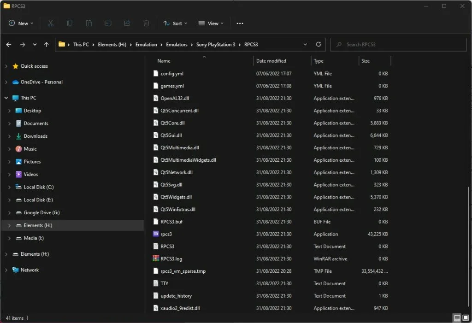Expand the Local Disk (E:) tree node
This screenshot has width=472, height=323.
coord(9,200)
